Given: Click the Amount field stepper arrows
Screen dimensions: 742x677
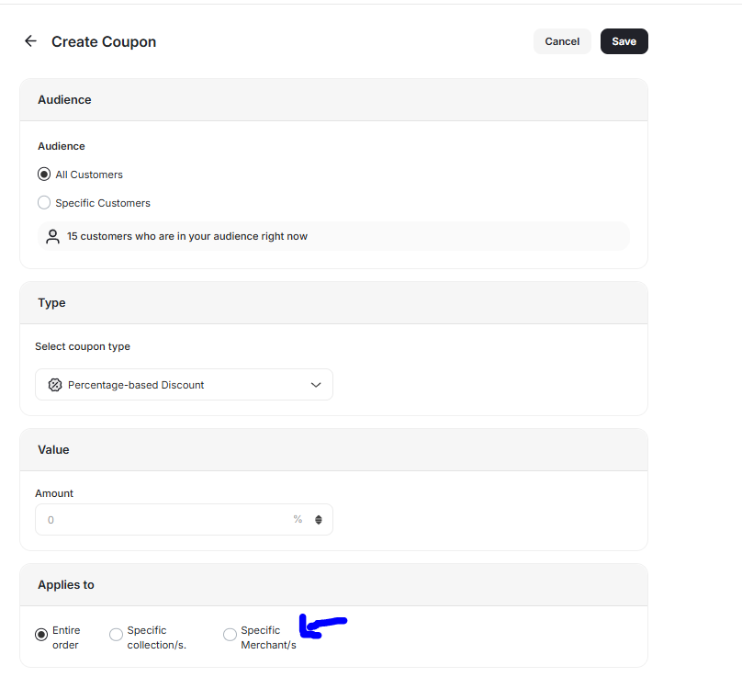Looking at the screenshot, I should [319, 520].
